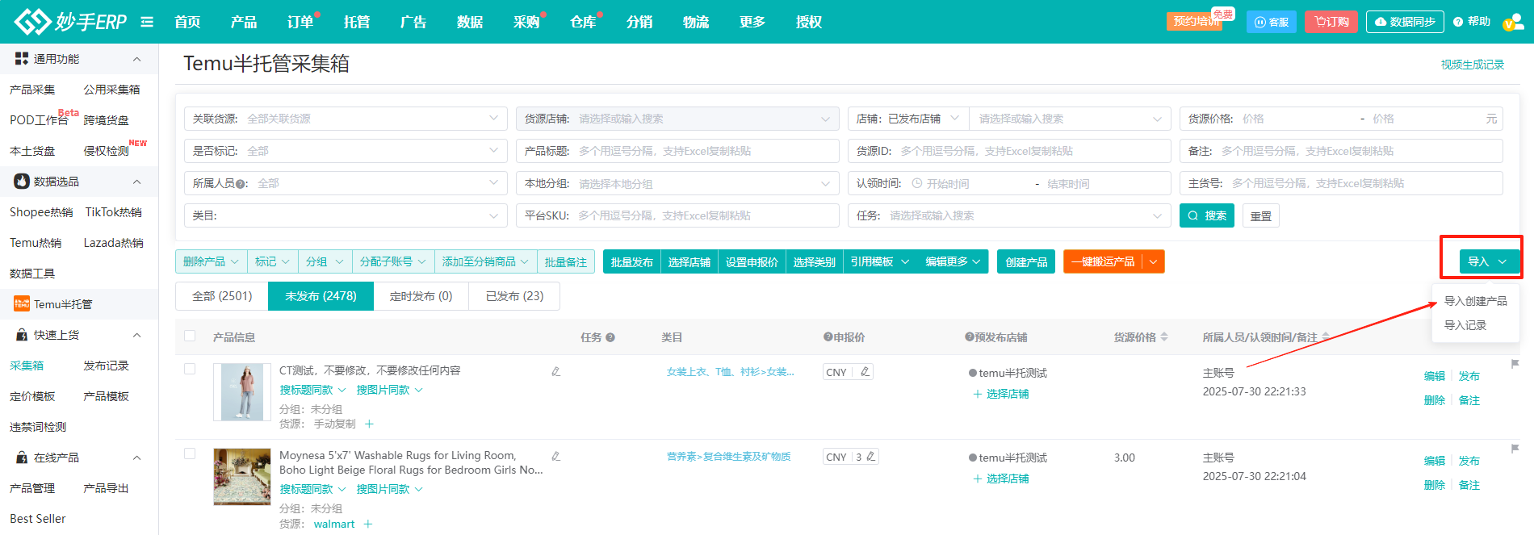
Task: Click the Temu半托管 sidebar icon
Action: (22, 303)
